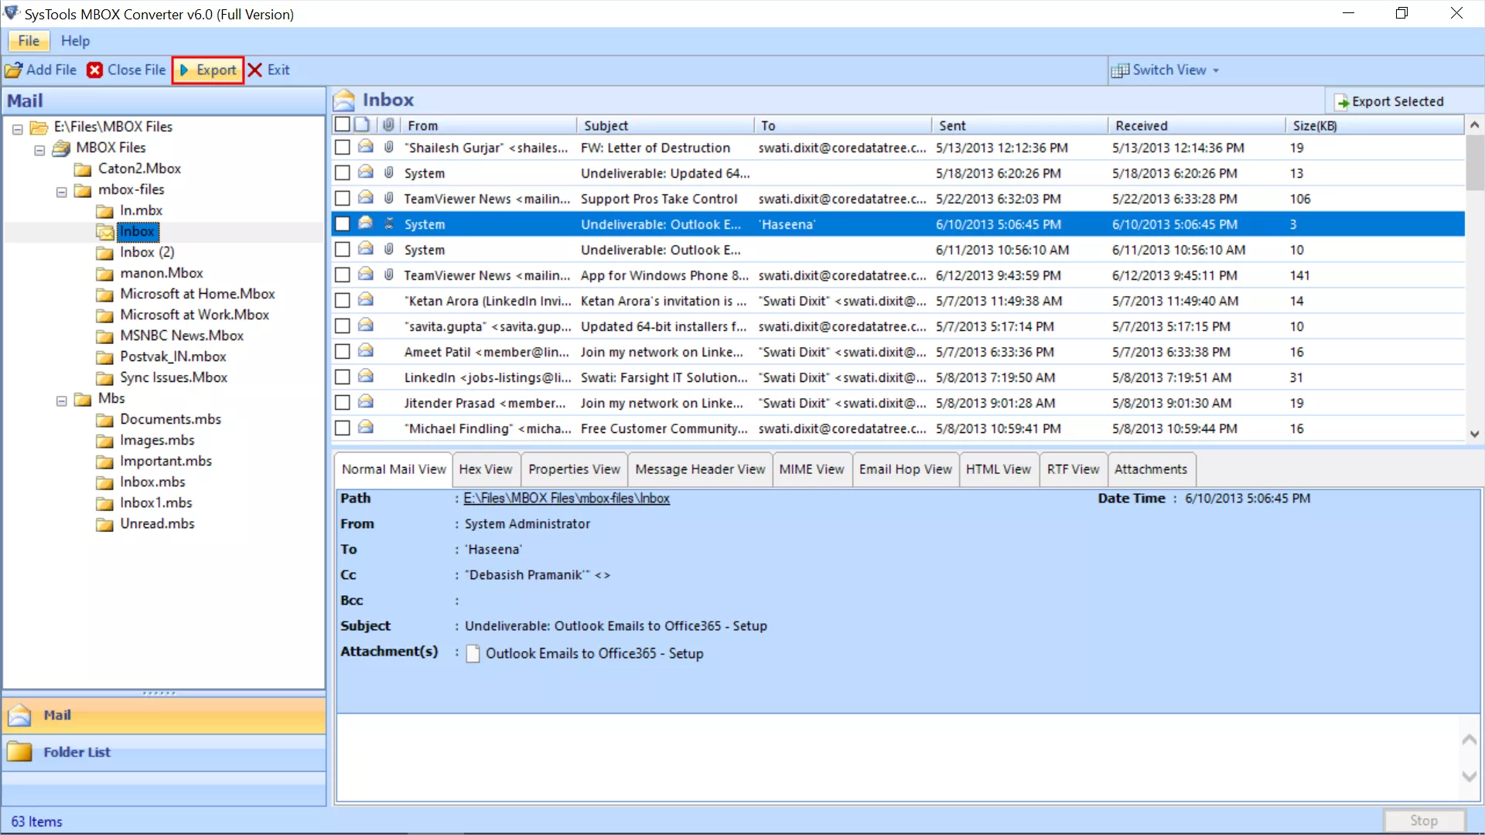The image size is (1485, 835).
Task: Toggle checkbox for Support Pros Take Control email
Action: 343,198
